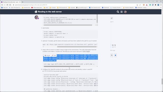Screen dimensions: 163x92
Task: Click horizontal scrollbar under wget code block
Action: click(77, 47)
